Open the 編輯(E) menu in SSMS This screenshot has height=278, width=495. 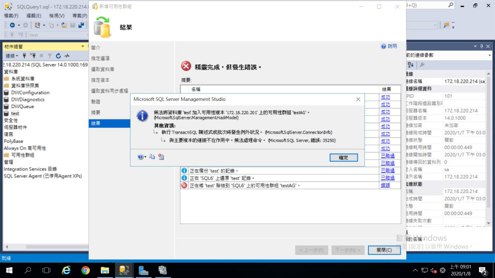coord(33,15)
